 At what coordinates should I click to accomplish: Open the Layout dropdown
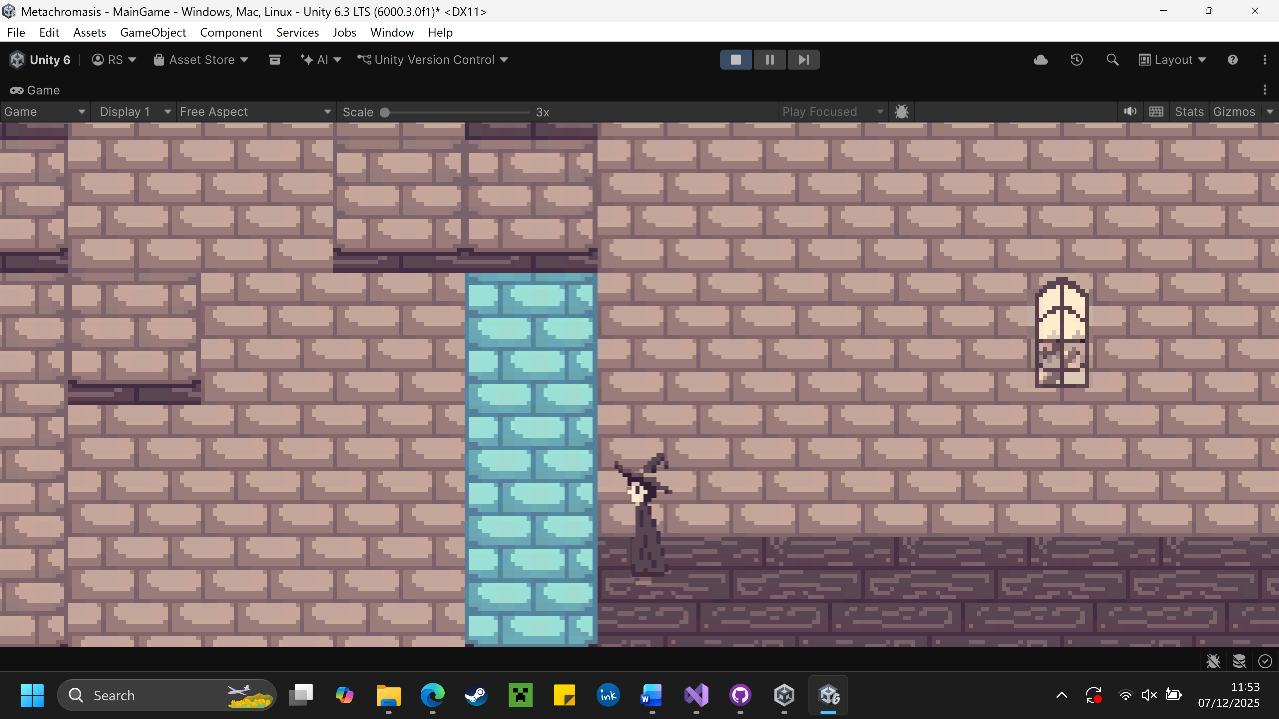pos(1172,60)
